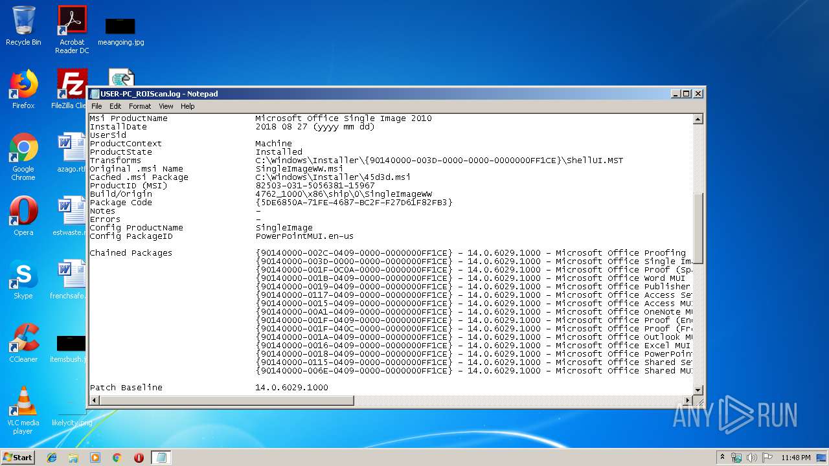
Task: Click 'Patch Baseline' label text
Action: [126, 388]
